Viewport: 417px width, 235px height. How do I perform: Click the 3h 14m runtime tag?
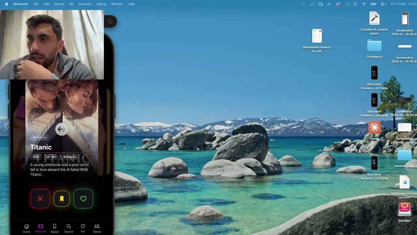tap(51, 157)
